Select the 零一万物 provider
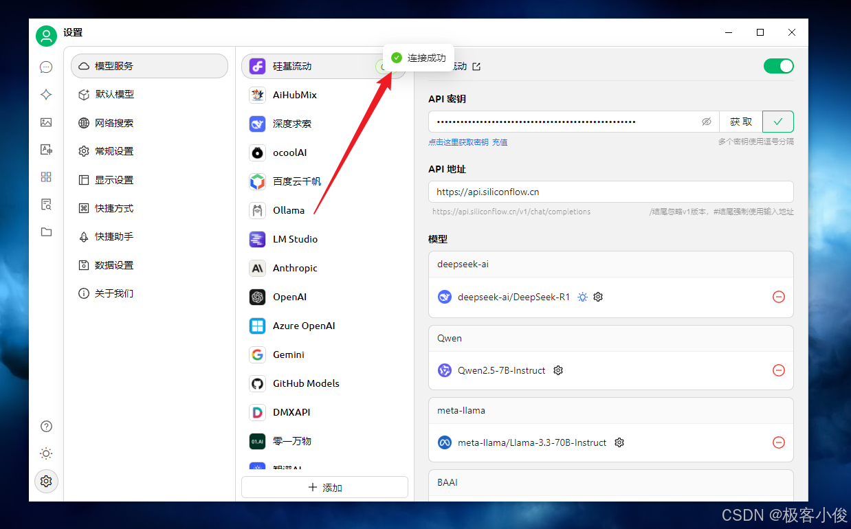The image size is (851, 529). (324, 441)
